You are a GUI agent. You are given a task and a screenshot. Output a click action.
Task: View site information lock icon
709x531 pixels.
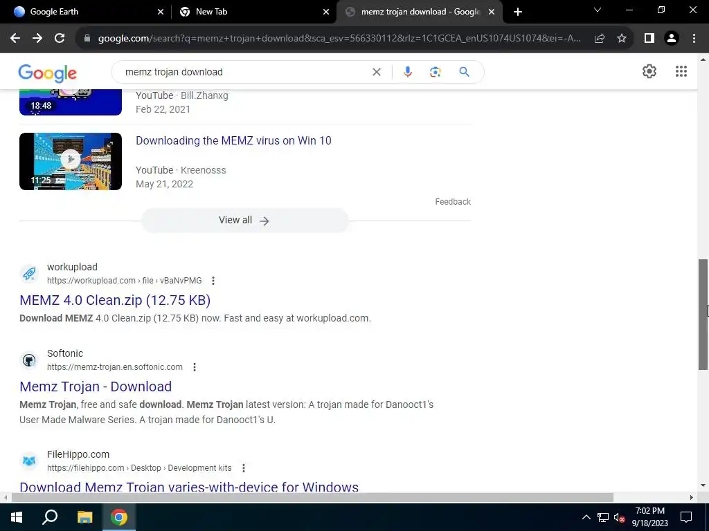87,39
